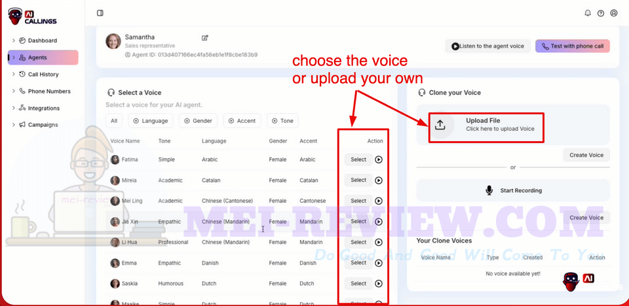Image resolution: width=629 pixels, height=306 pixels.
Task: Play Saskia voice preview
Action: tap(379, 284)
